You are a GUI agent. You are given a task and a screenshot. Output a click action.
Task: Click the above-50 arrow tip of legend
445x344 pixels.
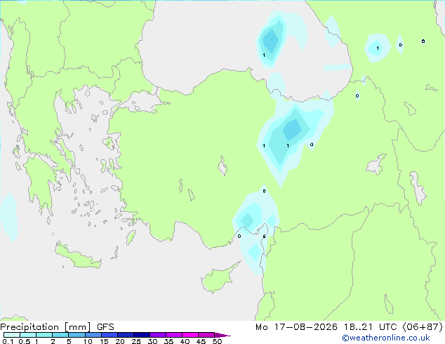222,335
